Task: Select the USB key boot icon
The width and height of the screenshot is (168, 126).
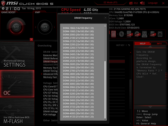Action: pos(144,34)
